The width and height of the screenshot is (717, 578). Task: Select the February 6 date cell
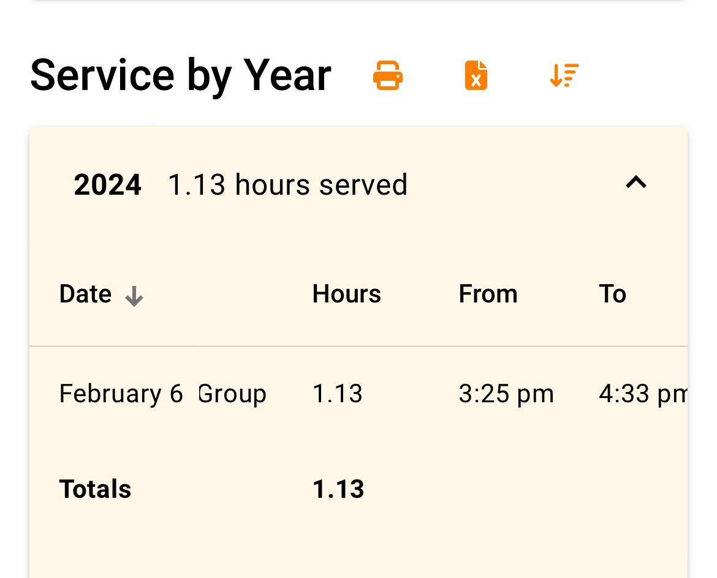point(121,394)
